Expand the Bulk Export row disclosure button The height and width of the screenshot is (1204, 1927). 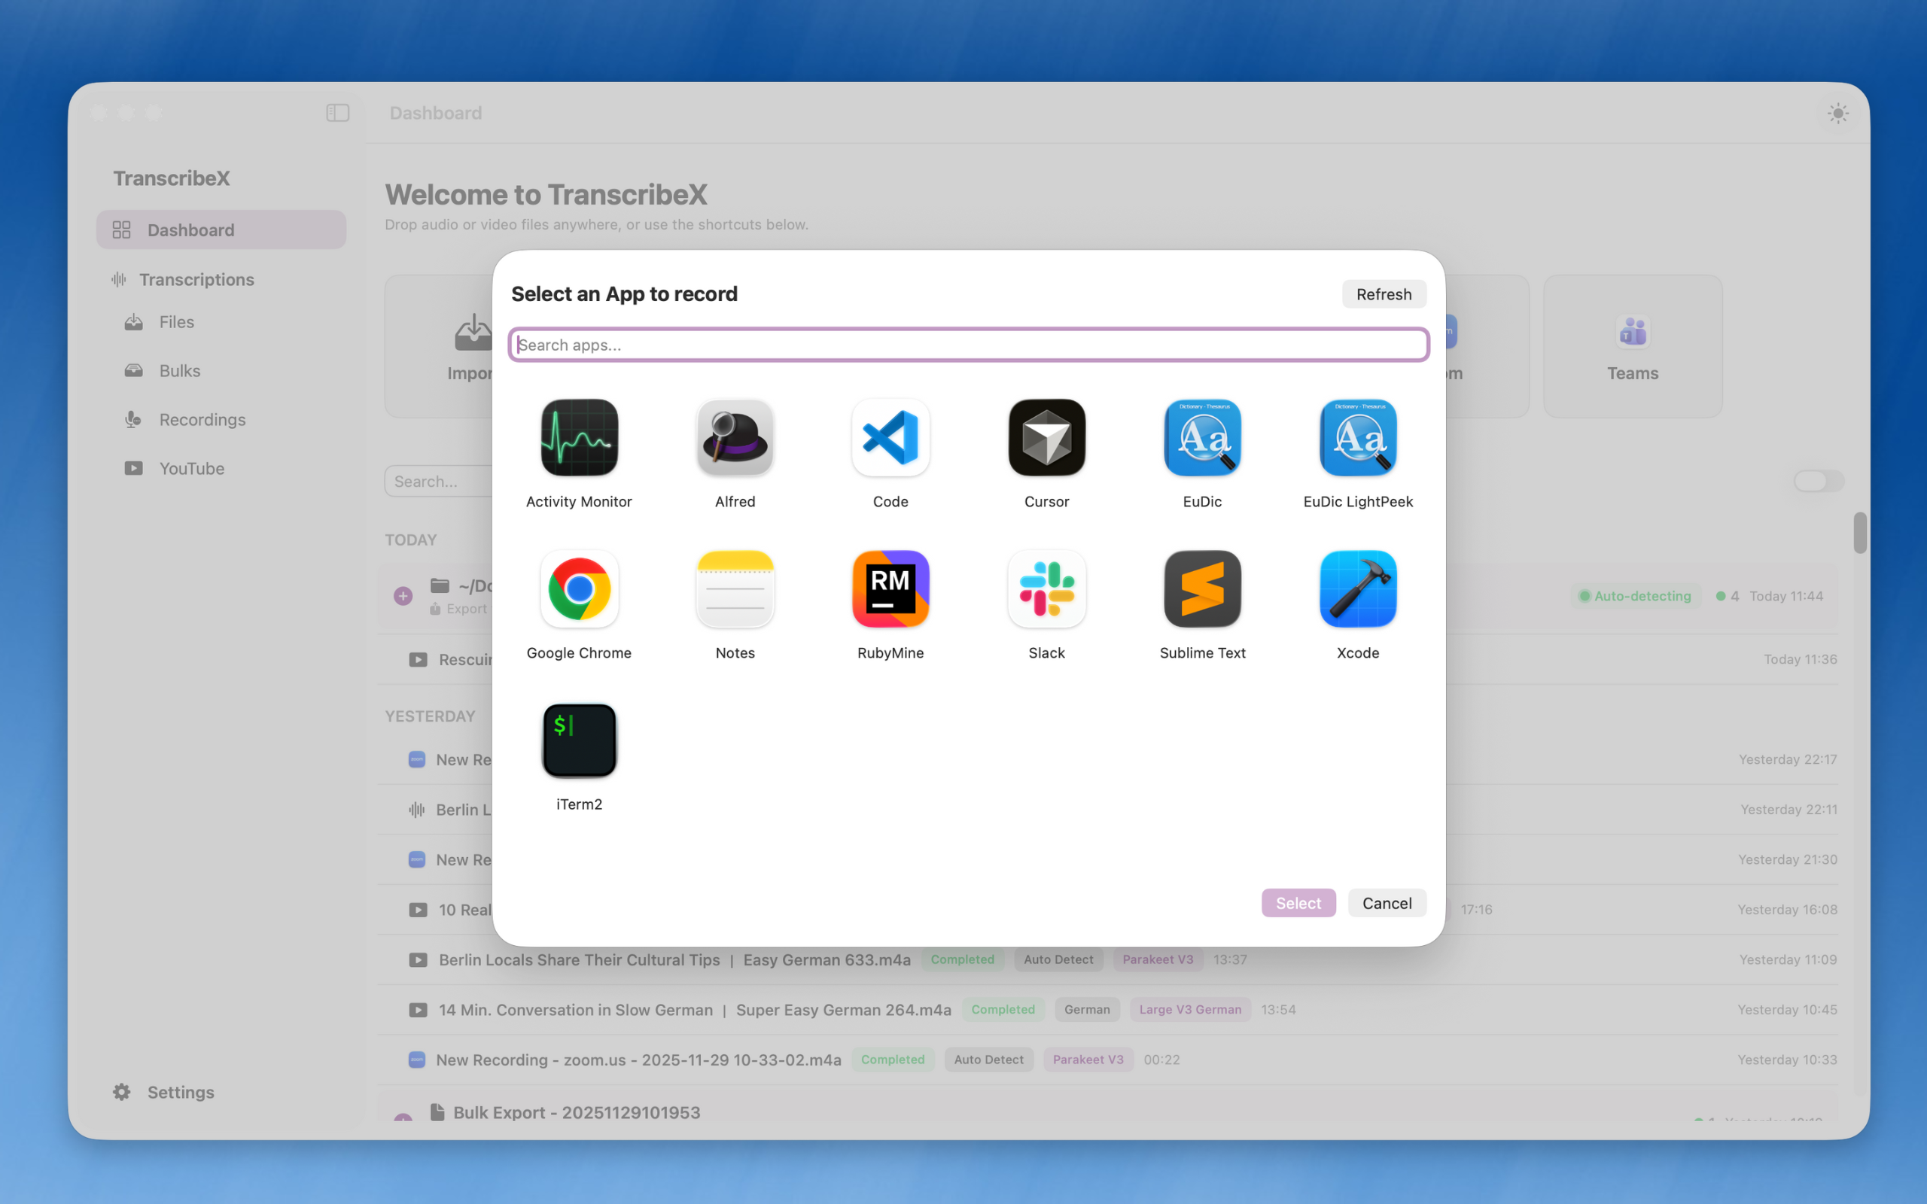(403, 1118)
